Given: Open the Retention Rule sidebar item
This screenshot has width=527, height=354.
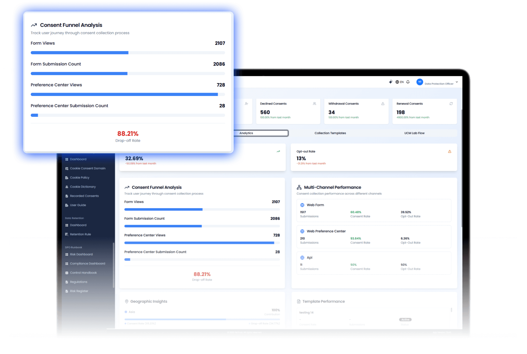Looking at the screenshot, I should [80, 234].
